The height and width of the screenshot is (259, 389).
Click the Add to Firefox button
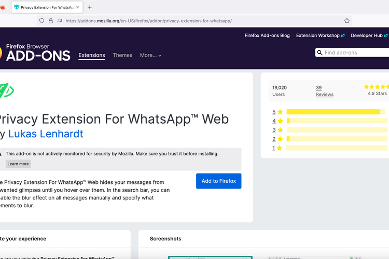(x=218, y=181)
